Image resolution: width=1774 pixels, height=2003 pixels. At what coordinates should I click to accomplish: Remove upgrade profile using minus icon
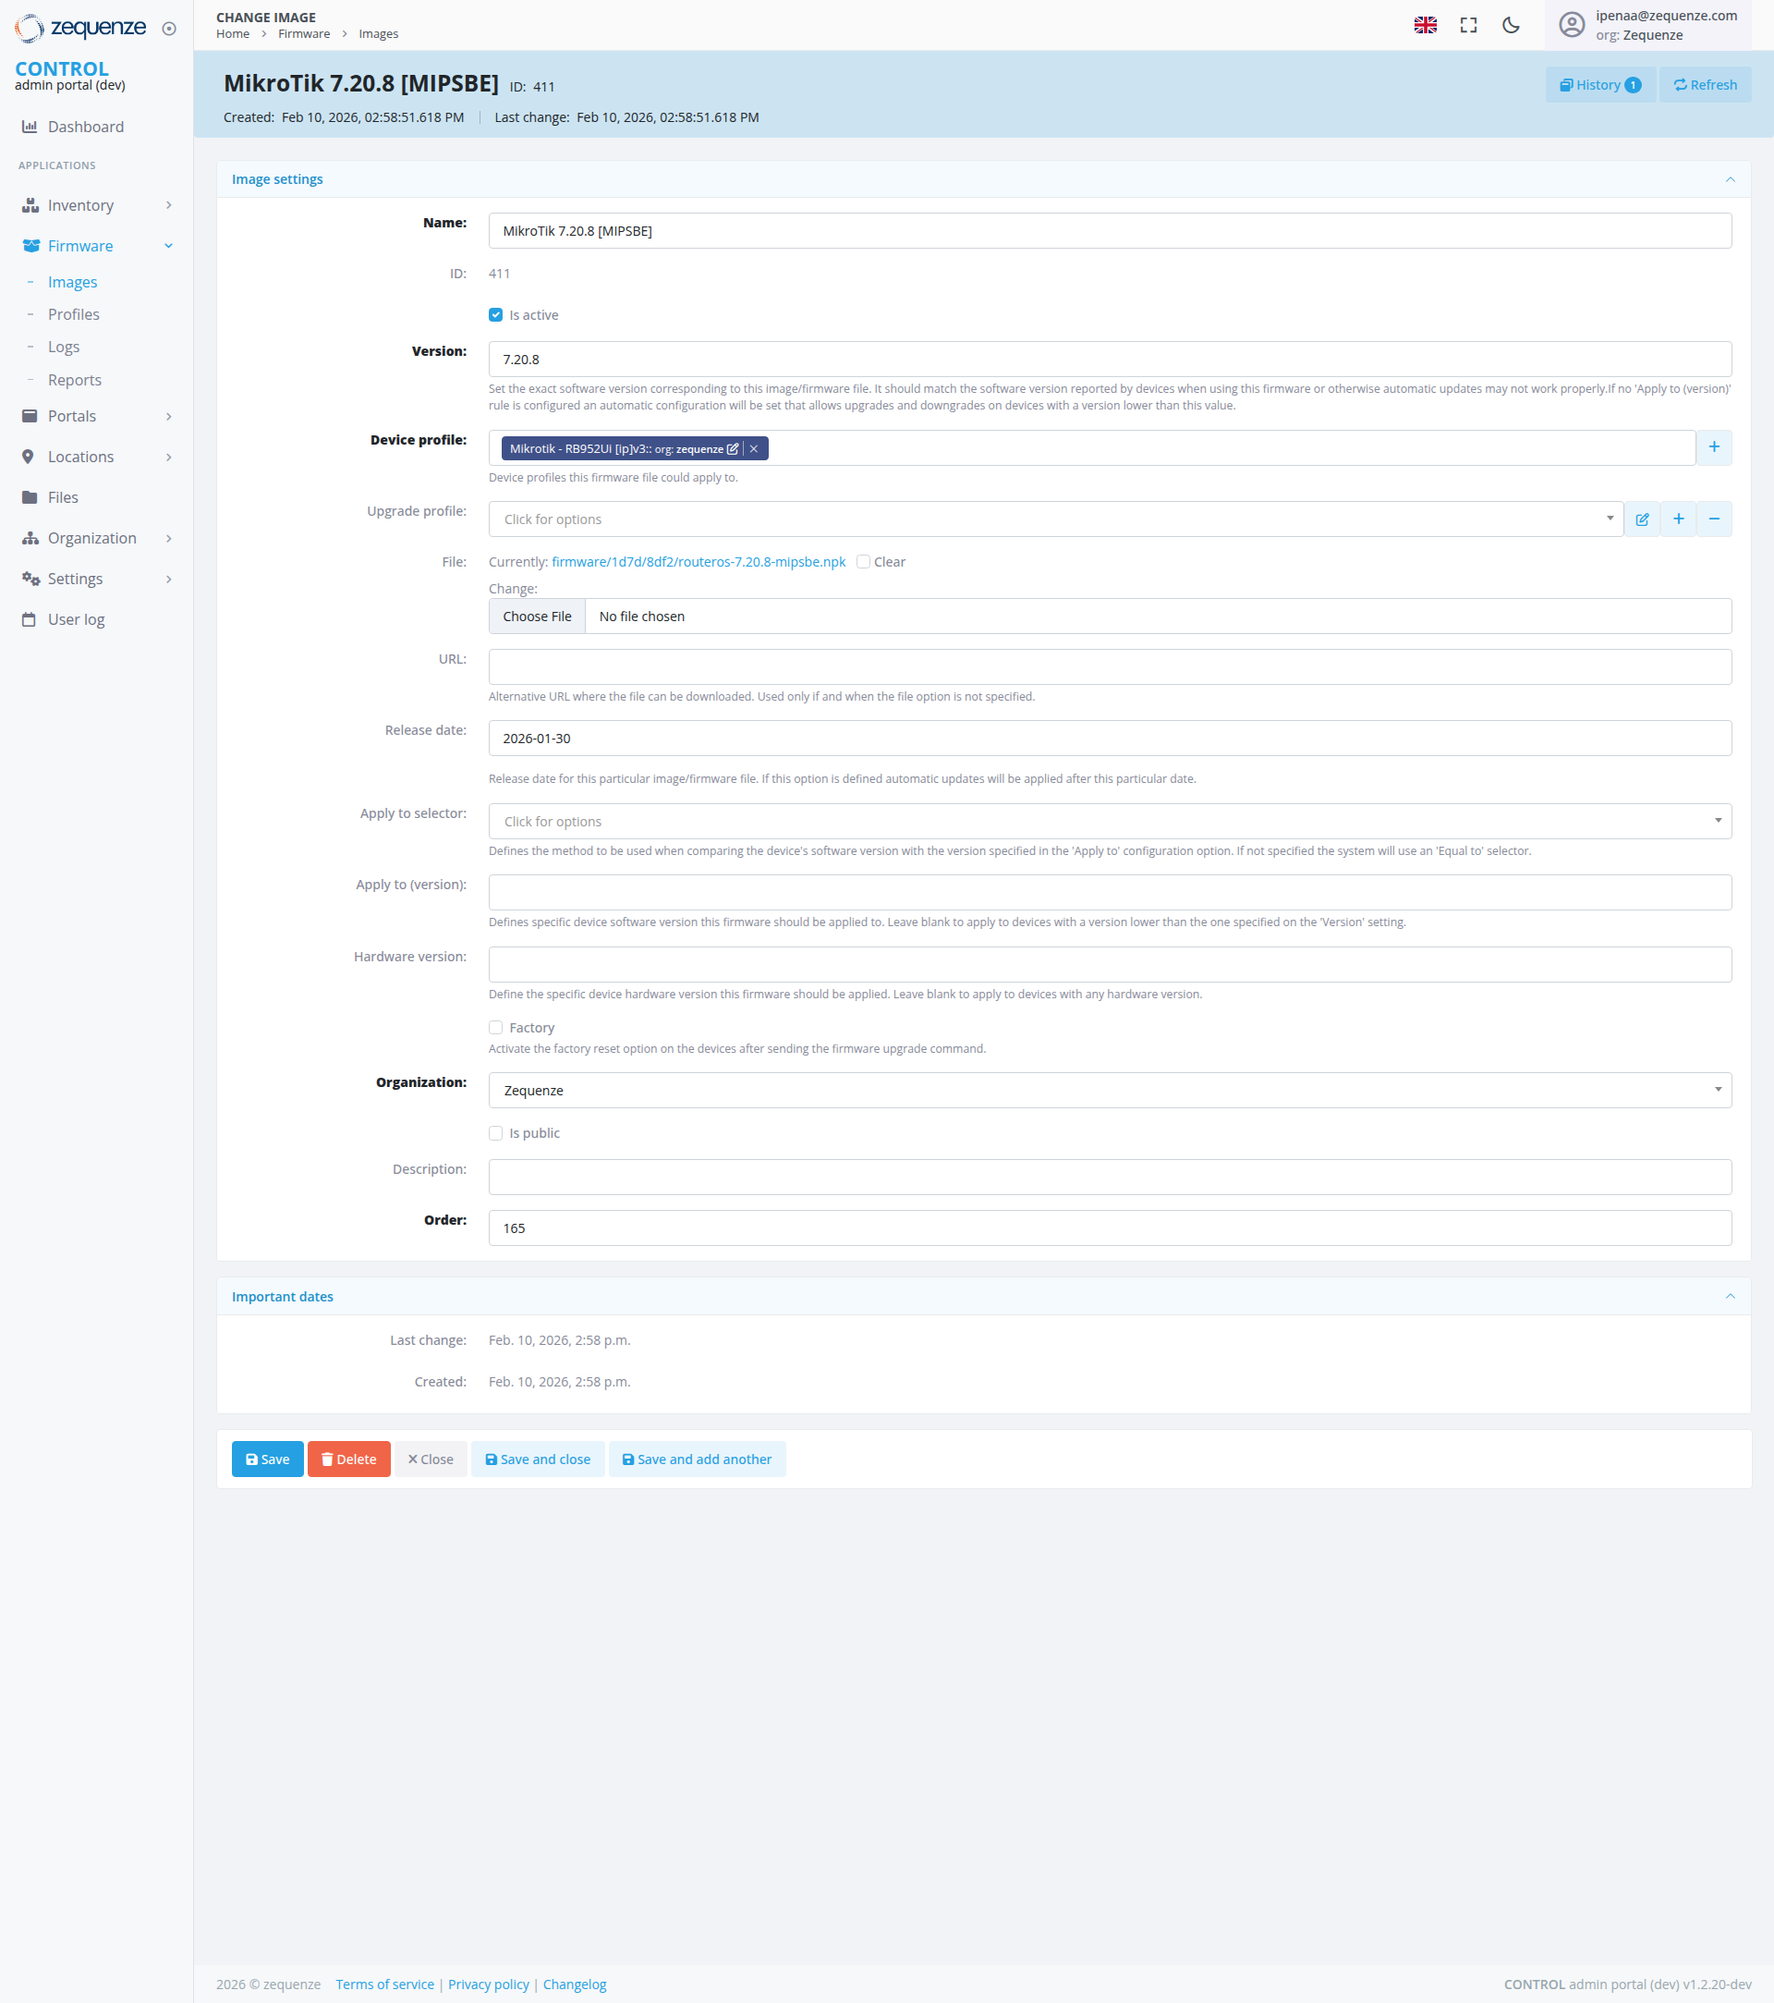1713,519
